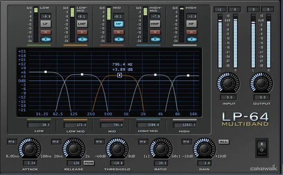283x175 pixels.
Task: Open the Mid band selector beside Attack
Action: point(12,142)
